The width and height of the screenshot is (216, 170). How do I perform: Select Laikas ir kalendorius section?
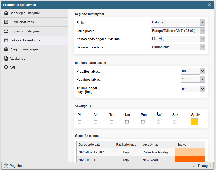[34, 40]
